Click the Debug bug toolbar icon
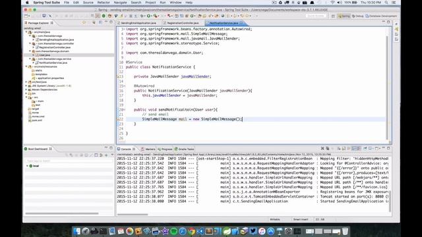This screenshot has width=422, height=237. pos(142,16)
